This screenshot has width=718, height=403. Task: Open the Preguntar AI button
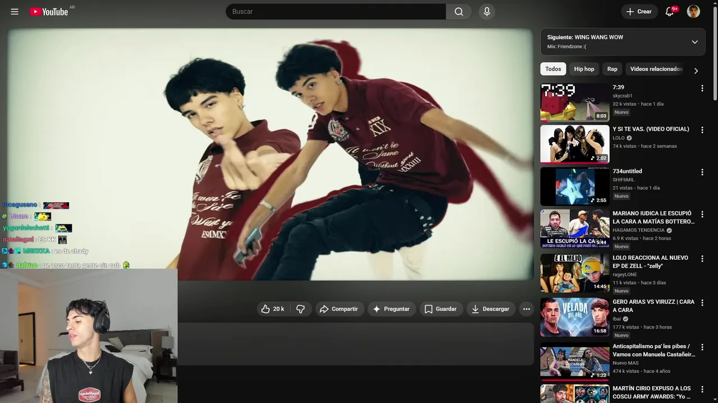point(391,309)
